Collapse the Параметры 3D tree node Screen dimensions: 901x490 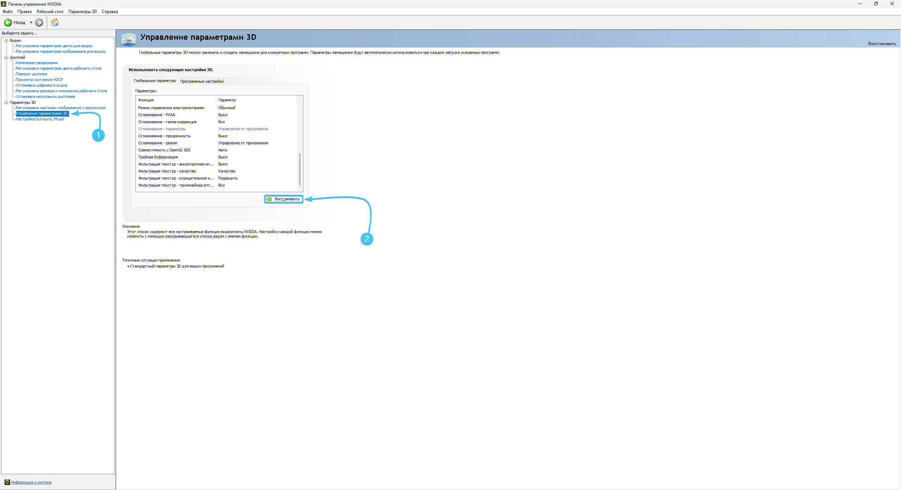pos(6,102)
